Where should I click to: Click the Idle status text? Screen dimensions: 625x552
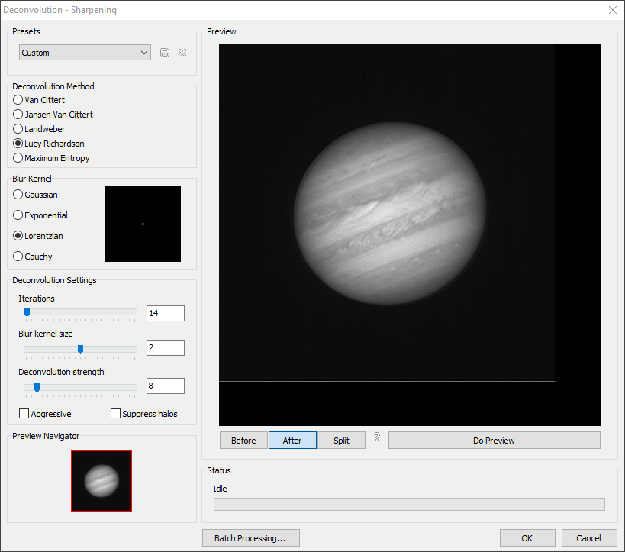[220, 489]
